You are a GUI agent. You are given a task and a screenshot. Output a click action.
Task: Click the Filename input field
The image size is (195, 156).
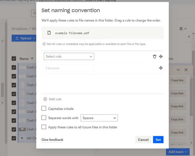coord(69,68)
